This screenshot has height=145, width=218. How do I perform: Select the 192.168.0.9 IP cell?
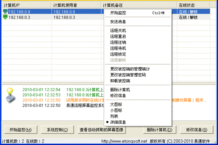pyautogui.click(x=19, y=12)
